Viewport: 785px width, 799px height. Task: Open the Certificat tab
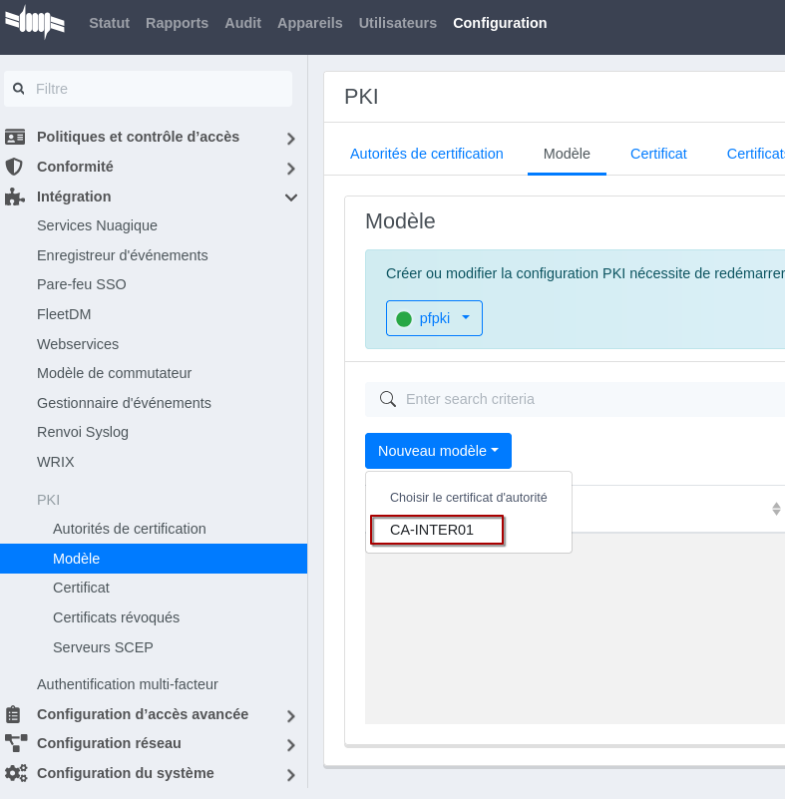[658, 154]
